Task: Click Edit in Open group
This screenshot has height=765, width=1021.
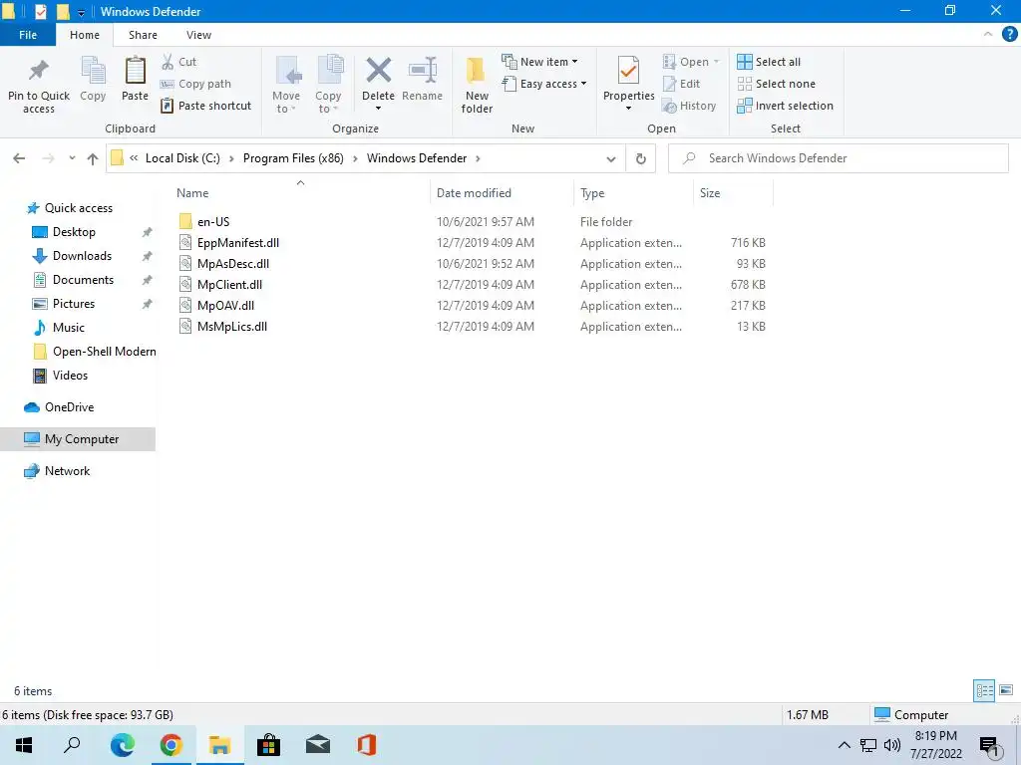Action: click(681, 84)
